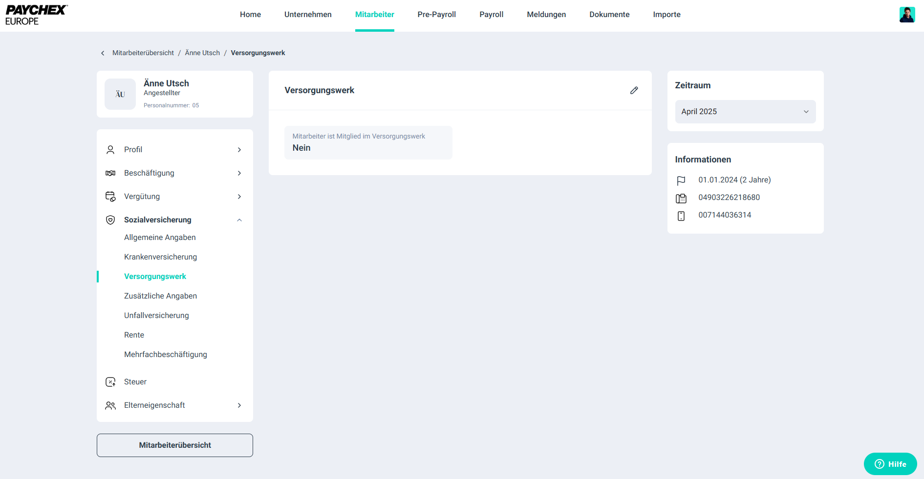The width and height of the screenshot is (924, 479).
Task: Select Krankenversicherung in the sidebar
Action: (x=160, y=257)
